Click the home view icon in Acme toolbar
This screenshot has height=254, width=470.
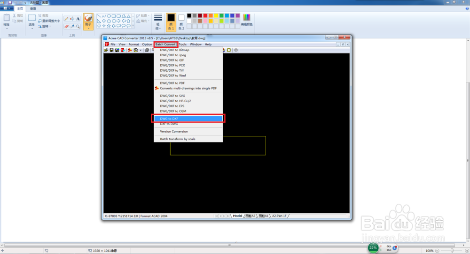(229, 50)
